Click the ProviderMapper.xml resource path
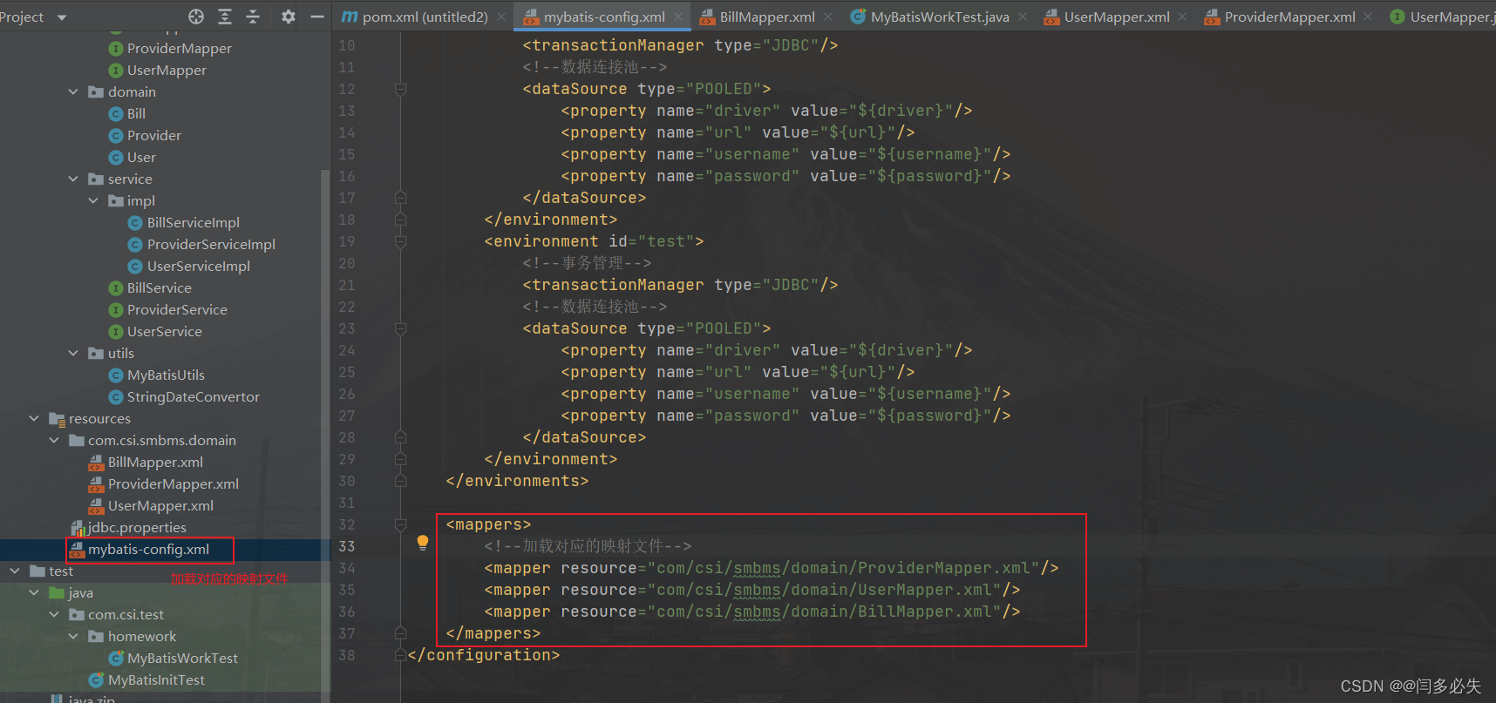This screenshot has height=703, width=1496. pos(843,568)
